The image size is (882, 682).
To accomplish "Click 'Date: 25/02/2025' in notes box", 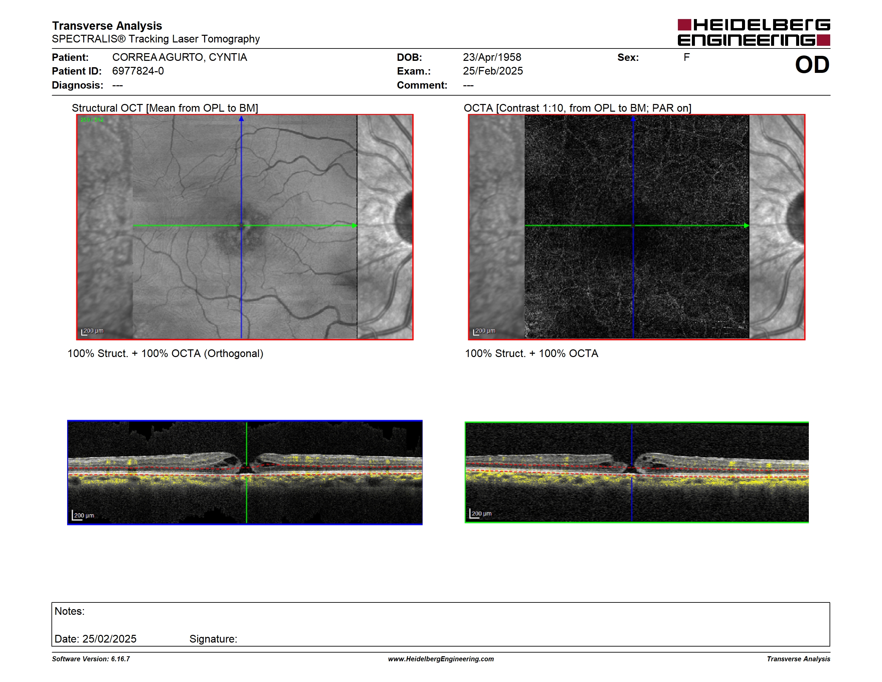I will tap(95, 639).
